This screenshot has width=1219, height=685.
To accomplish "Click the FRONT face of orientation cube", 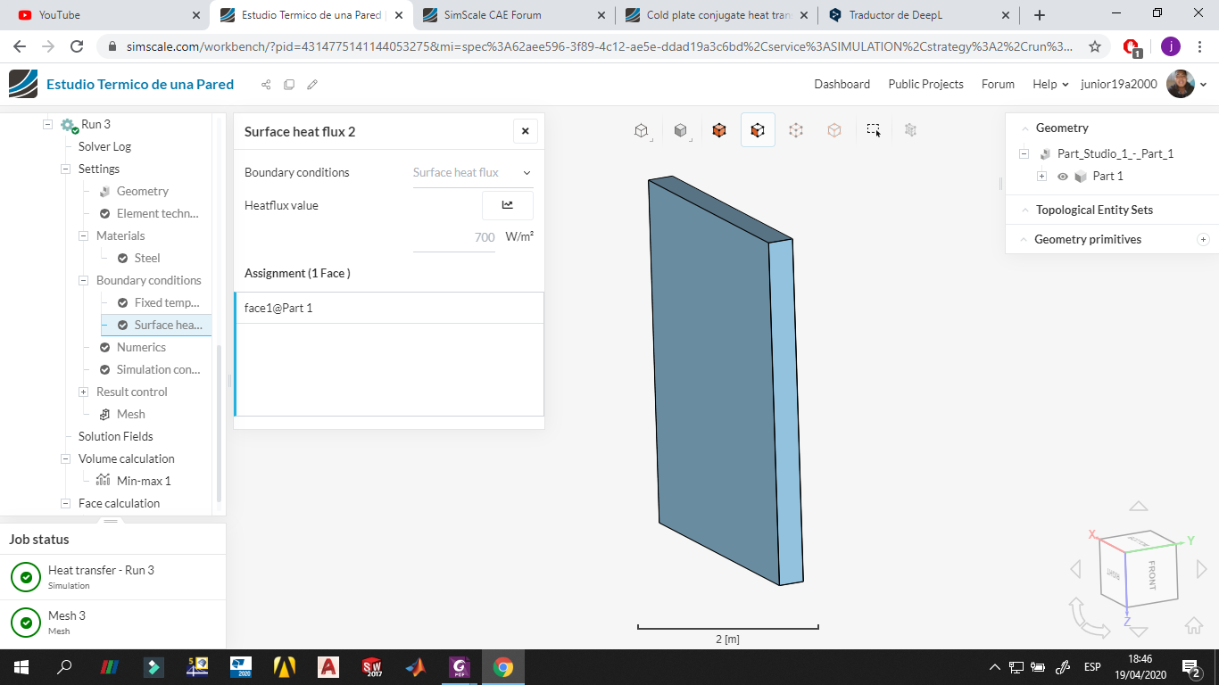I will click(x=1151, y=575).
